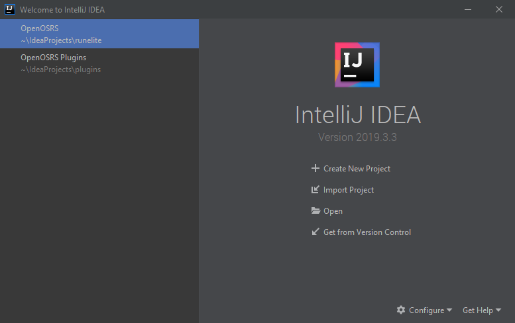The height and width of the screenshot is (323, 515).
Task: Minimize the Welcome to IntelliJ IDEA window
Action: click(468, 9)
